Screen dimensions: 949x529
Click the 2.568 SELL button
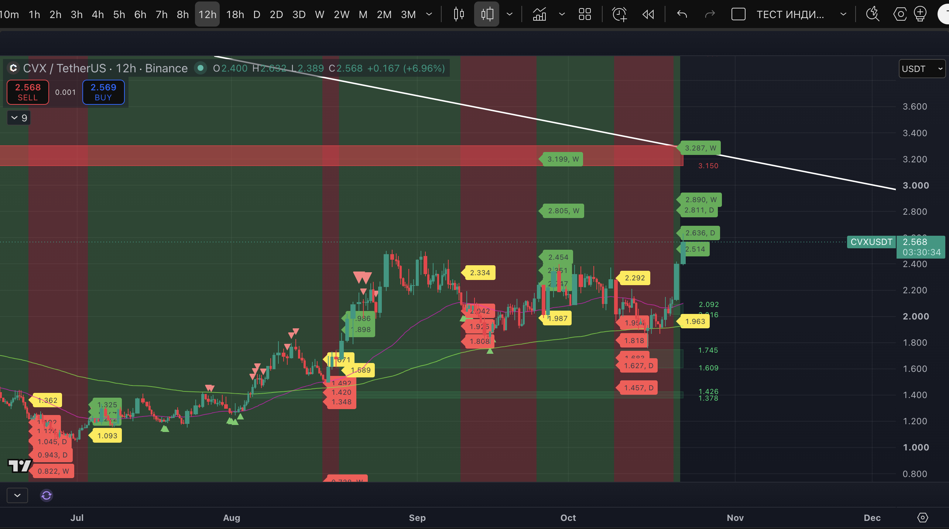pos(28,92)
